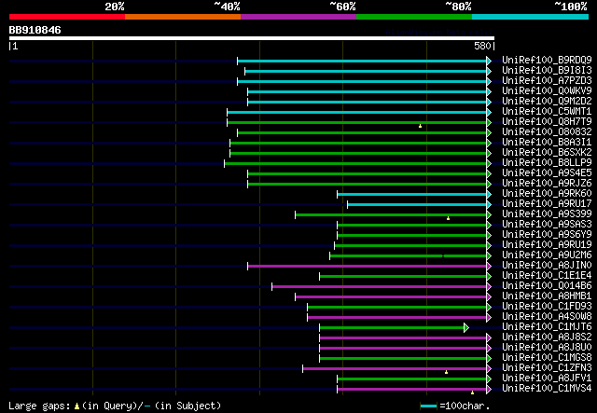This screenshot has height=413, width=597.
Task: Click the red 20% identity legend segment
Action: (x=67, y=17)
